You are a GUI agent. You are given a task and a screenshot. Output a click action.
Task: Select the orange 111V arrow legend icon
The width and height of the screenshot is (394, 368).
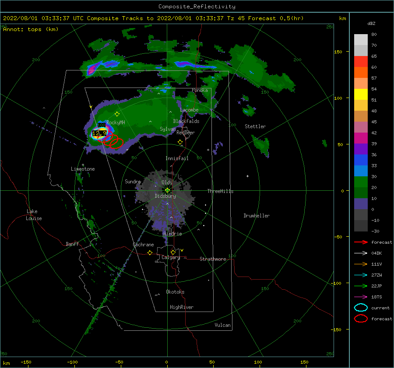click(361, 264)
